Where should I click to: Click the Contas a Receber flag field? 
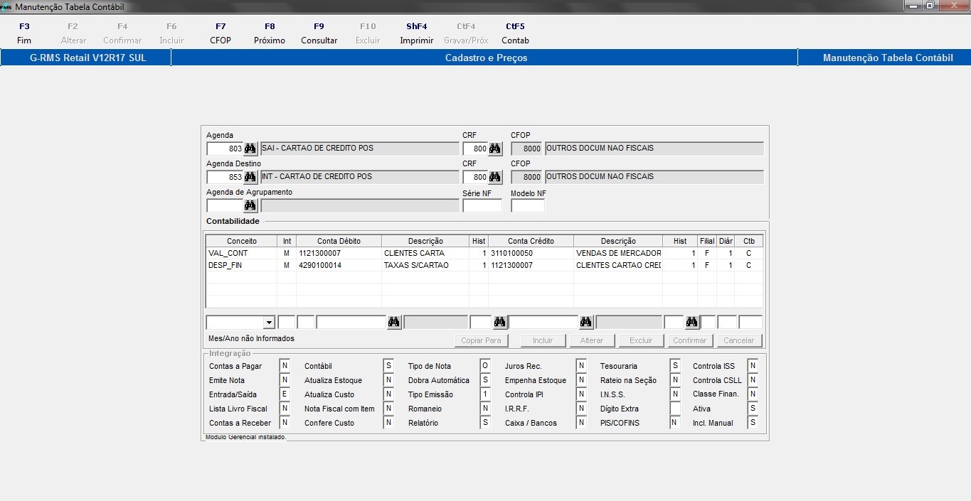coord(285,423)
